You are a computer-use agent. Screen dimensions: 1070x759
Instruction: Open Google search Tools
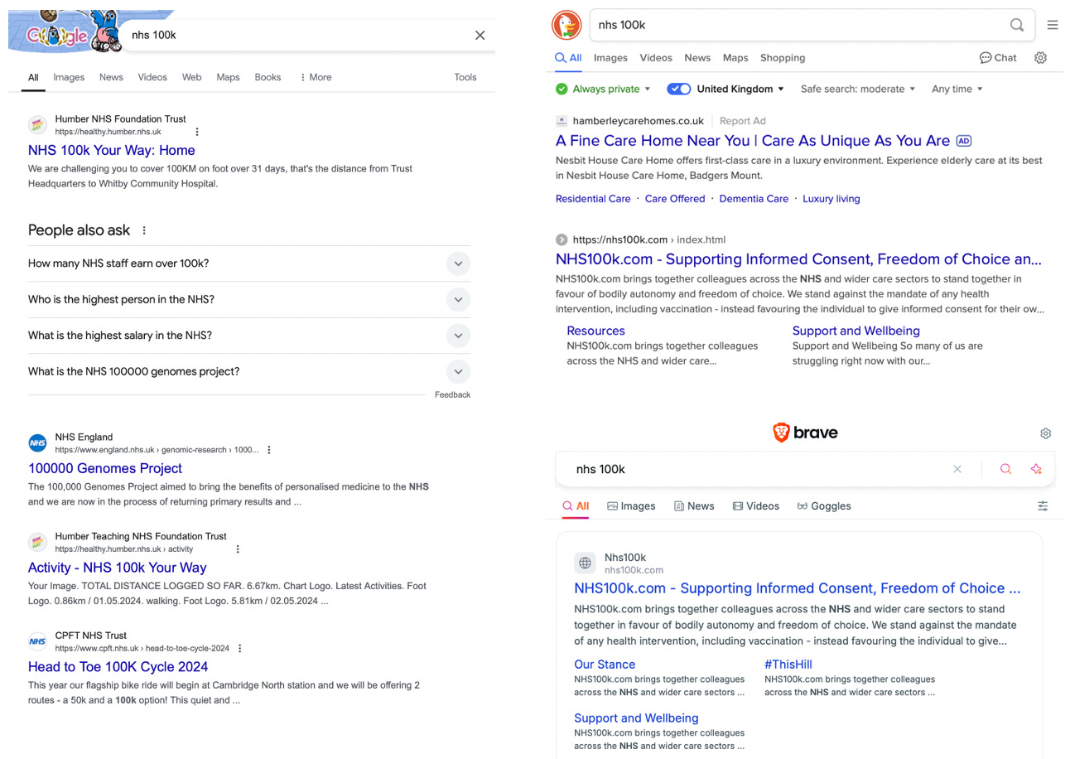tap(465, 77)
